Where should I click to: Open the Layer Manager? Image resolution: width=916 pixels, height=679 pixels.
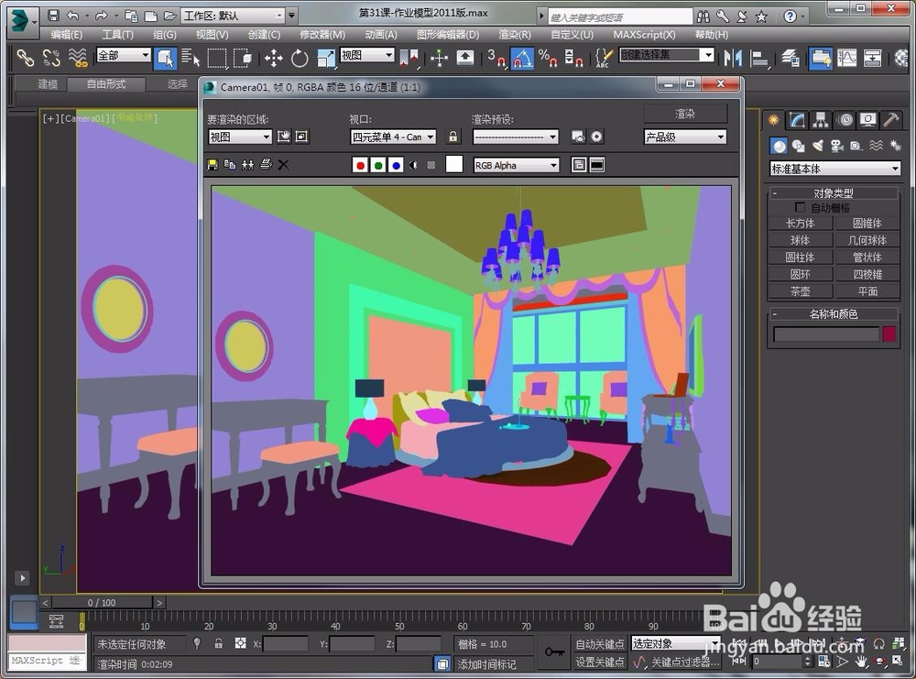pos(791,58)
